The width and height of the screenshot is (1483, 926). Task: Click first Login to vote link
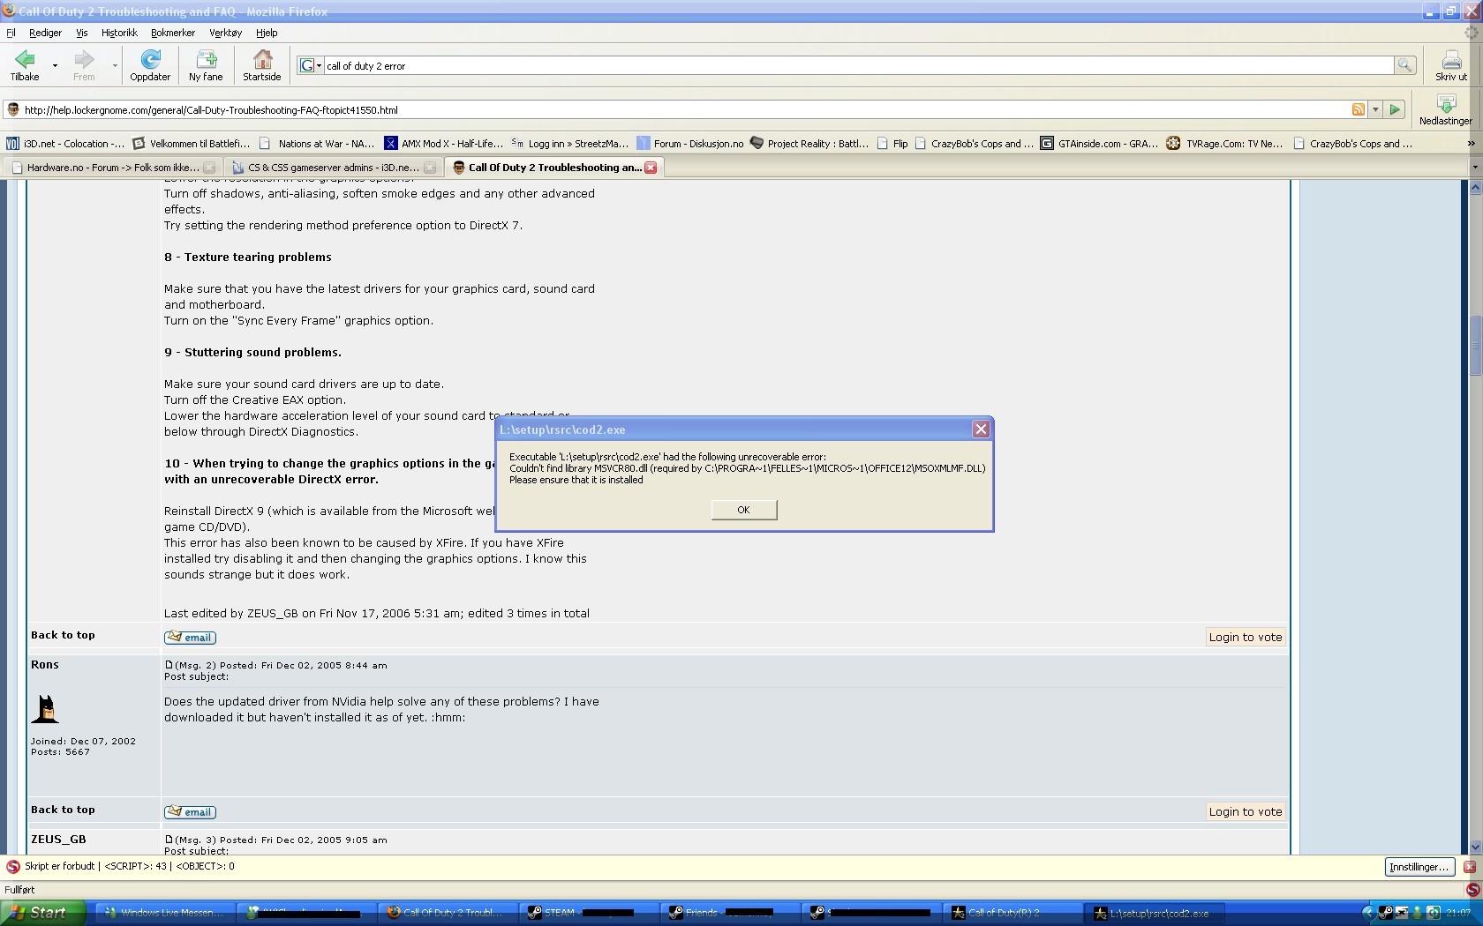[1246, 638]
